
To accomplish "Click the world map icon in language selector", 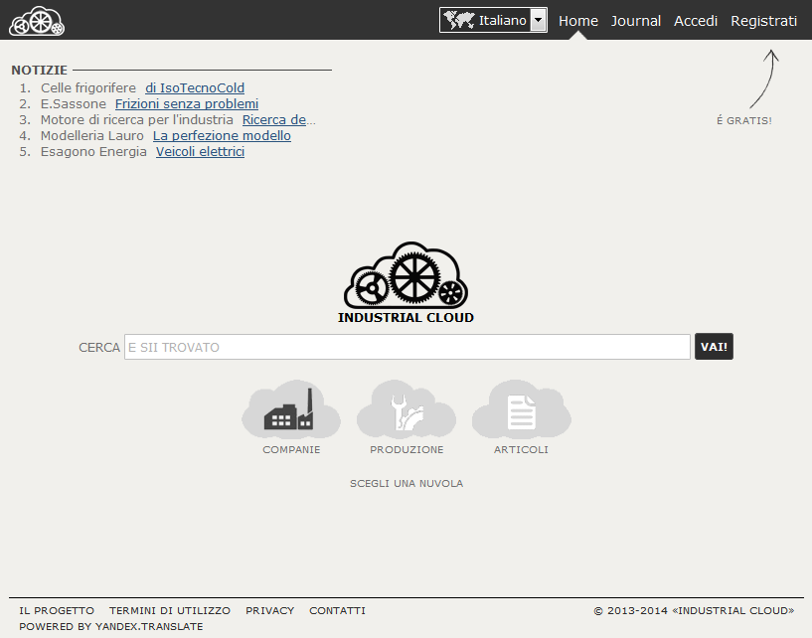I will click(458, 20).
